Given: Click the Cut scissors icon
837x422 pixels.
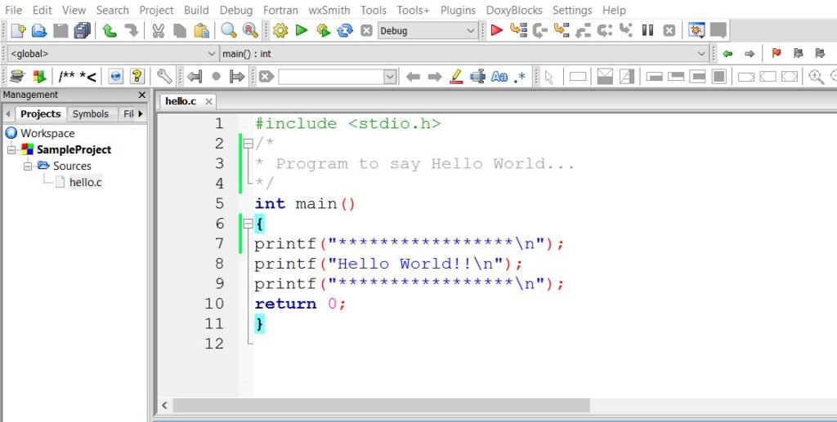Looking at the screenshot, I should pos(159,31).
